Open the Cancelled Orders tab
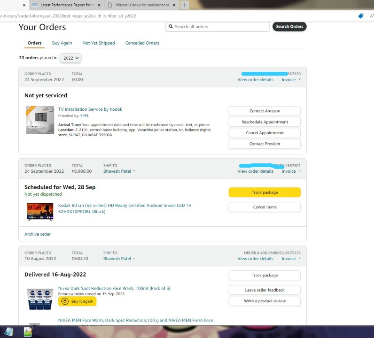The height and width of the screenshot is (338, 374). point(142,43)
